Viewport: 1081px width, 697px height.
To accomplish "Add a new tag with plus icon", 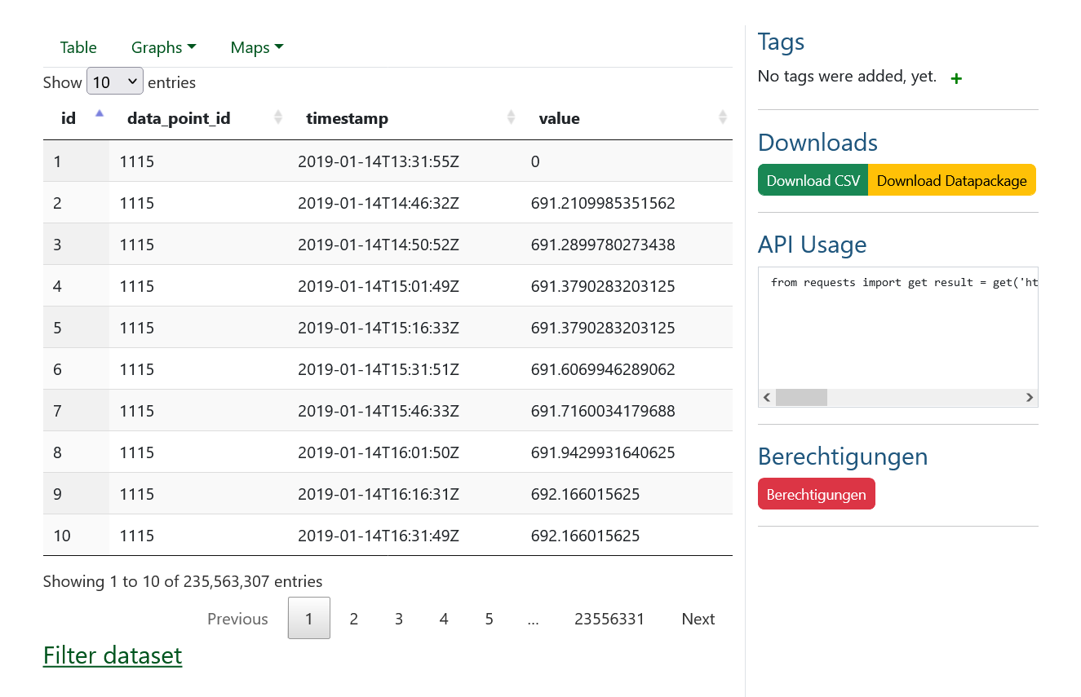I will [957, 78].
